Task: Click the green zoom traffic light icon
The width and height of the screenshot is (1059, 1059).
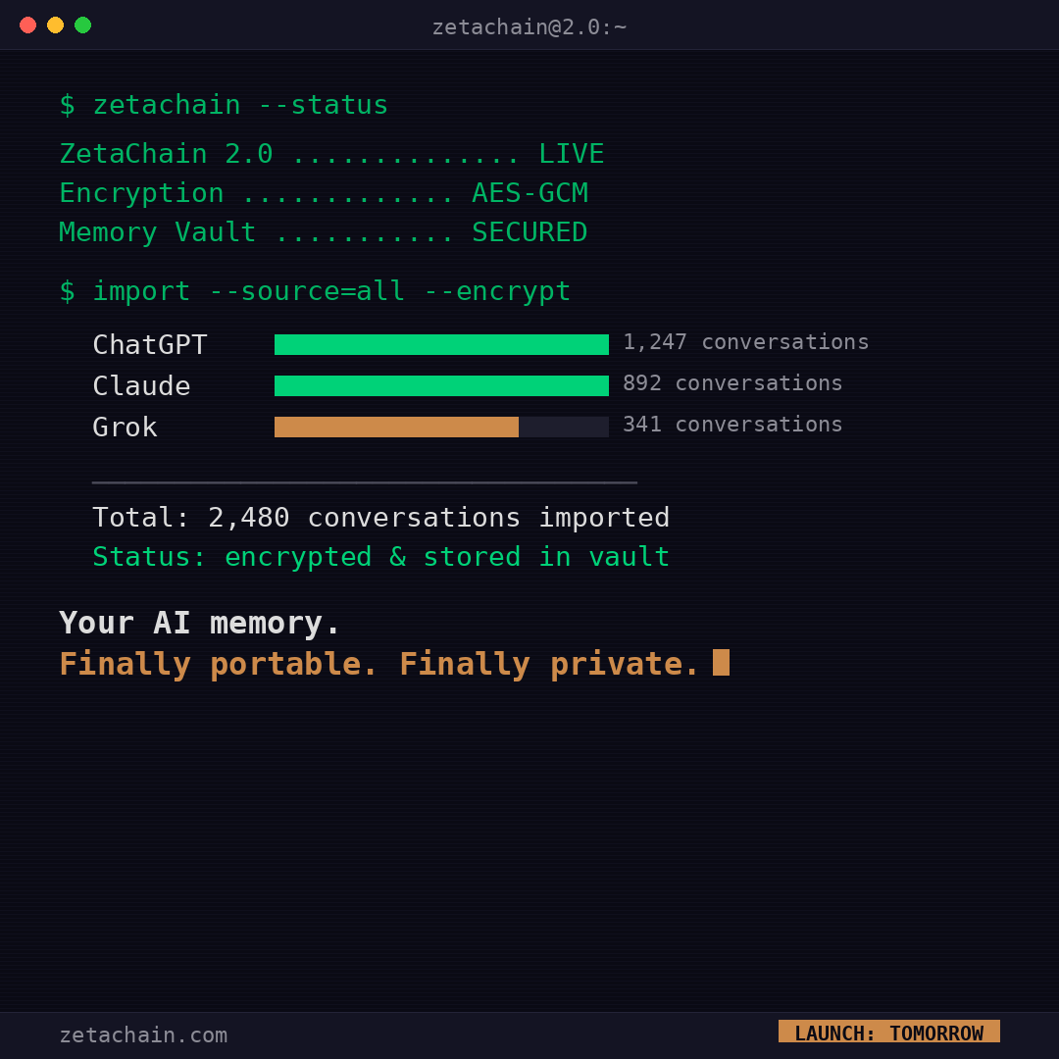Action: click(x=83, y=25)
